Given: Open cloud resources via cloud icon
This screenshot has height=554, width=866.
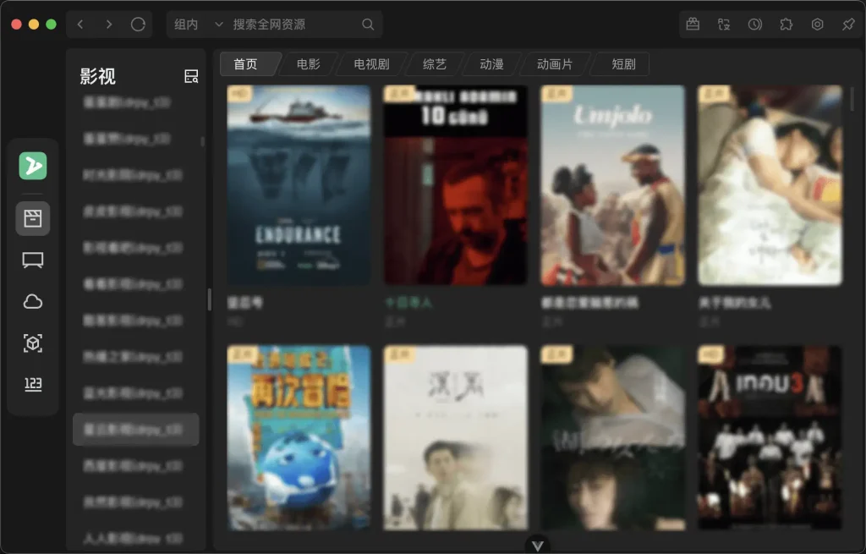Looking at the screenshot, I should pyautogui.click(x=32, y=301).
